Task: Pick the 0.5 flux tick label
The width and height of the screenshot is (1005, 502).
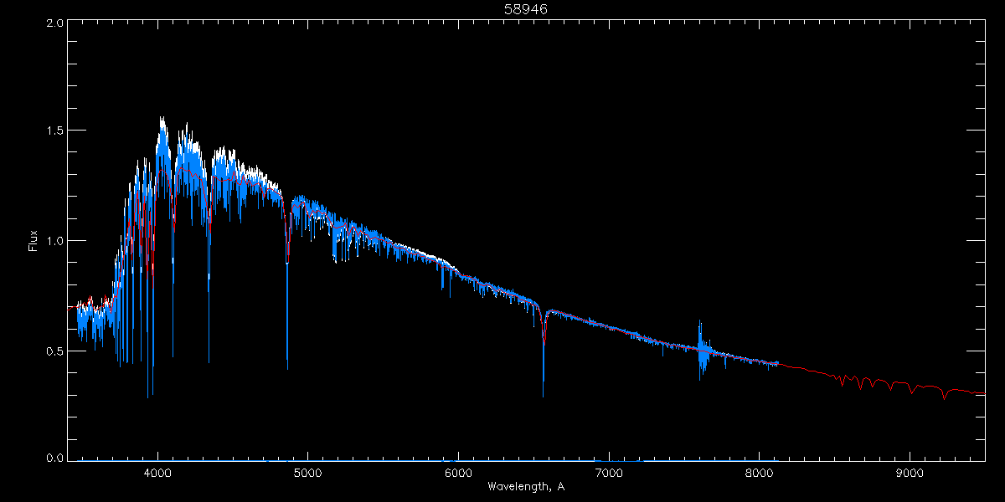Action: pos(55,351)
